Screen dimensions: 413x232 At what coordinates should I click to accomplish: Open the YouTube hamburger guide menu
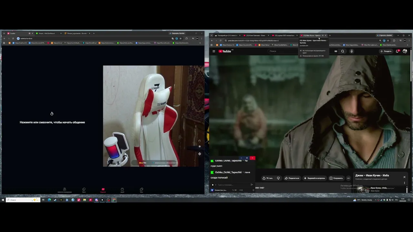(x=214, y=51)
